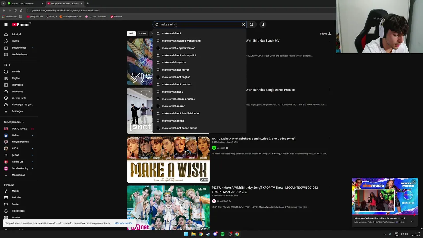Screen dimensions: 423x238
Task: Open TOKYO TONES channel subscription
Action: tap(19, 129)
